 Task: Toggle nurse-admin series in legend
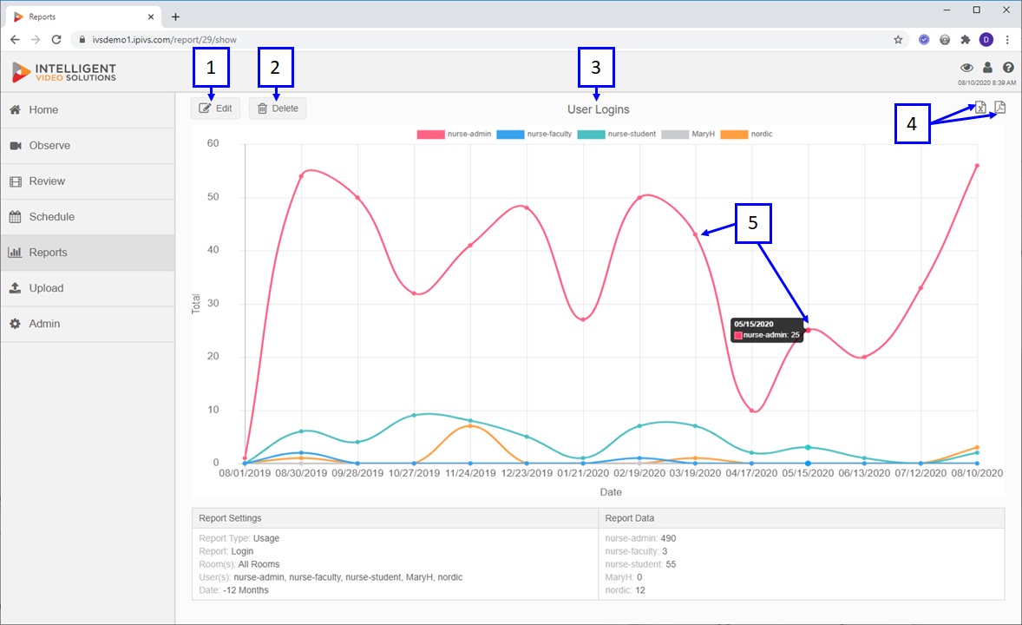[x=454, y=134]
